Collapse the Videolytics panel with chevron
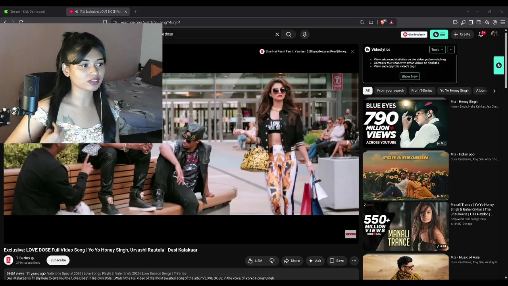The width and height of the screenshot is (508, 286). [451, 50]
